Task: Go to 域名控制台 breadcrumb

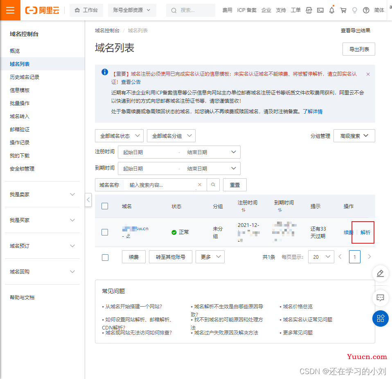Action: point(107,31)
